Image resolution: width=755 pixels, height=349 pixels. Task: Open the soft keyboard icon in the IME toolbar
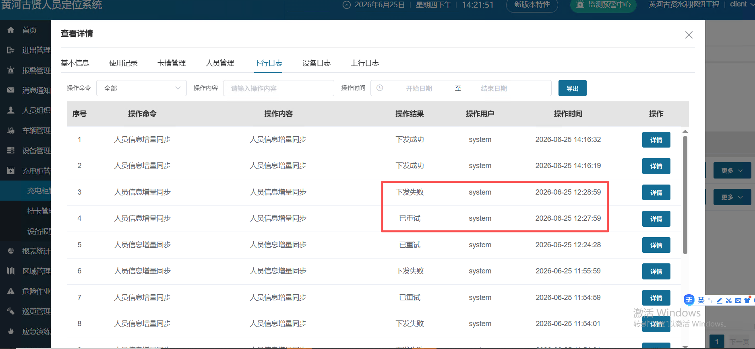[x=738, y=300]
